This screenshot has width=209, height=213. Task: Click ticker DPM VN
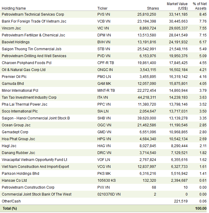pos(104,35)
